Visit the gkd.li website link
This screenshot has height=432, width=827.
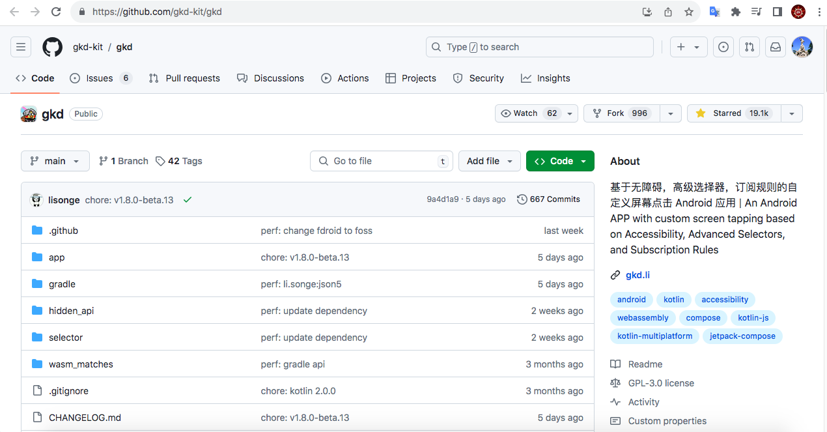(638, 275)
